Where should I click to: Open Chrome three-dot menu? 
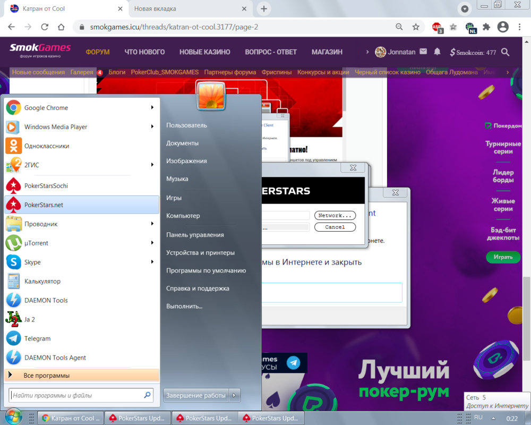[x=519, y=27]
